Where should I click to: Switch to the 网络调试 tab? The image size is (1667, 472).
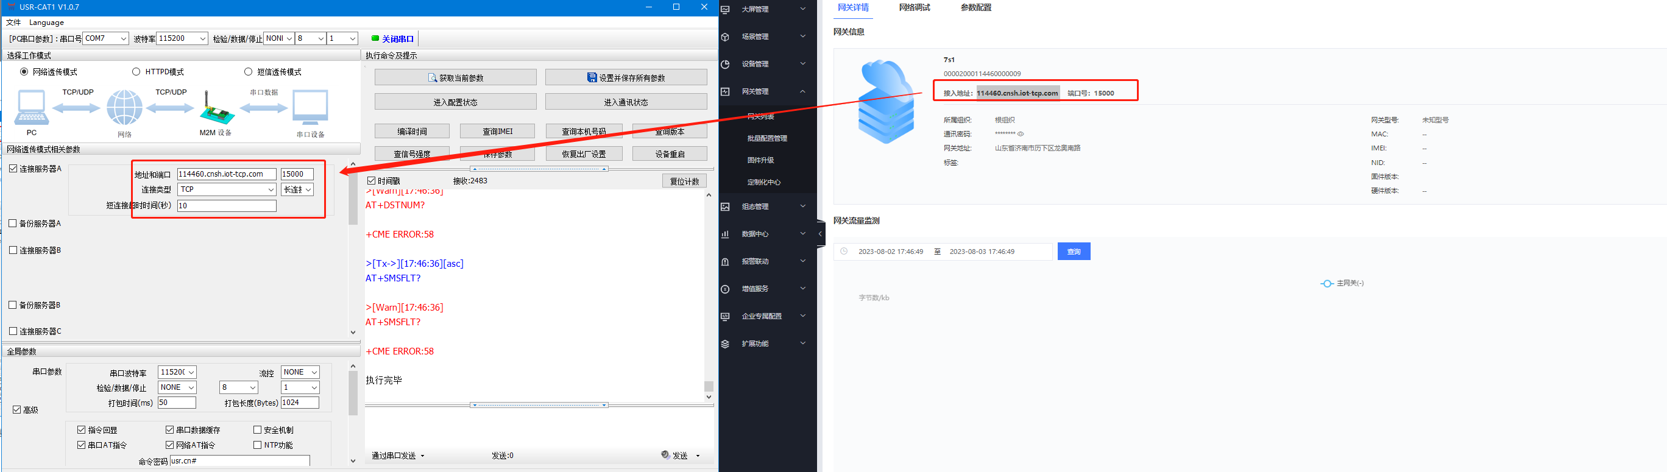pyautogui.click(x=914, y=8)
